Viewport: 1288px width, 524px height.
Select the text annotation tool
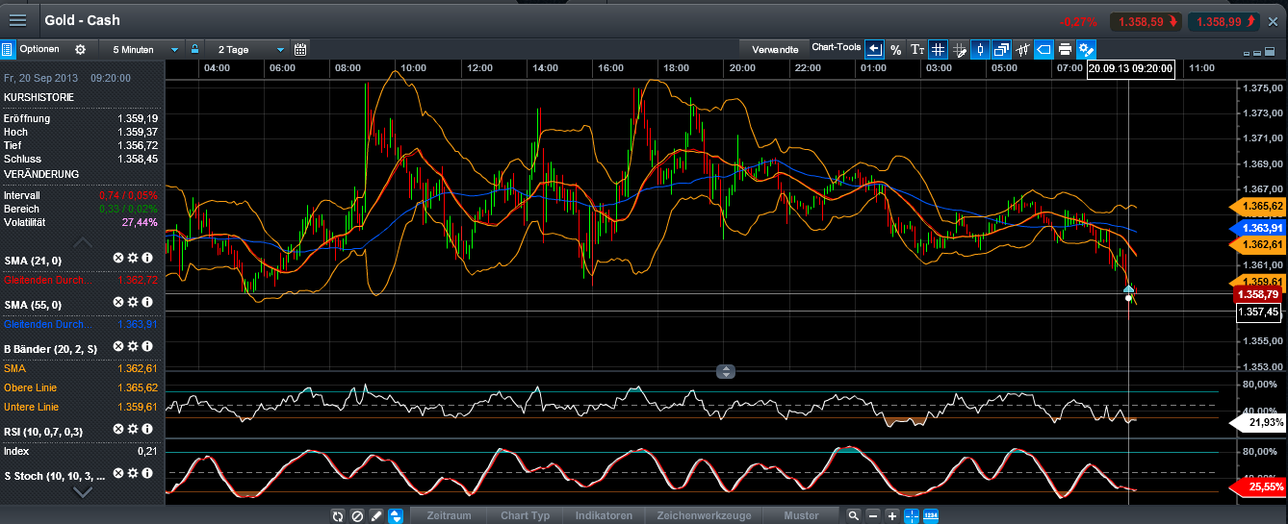tap(916, 49)
